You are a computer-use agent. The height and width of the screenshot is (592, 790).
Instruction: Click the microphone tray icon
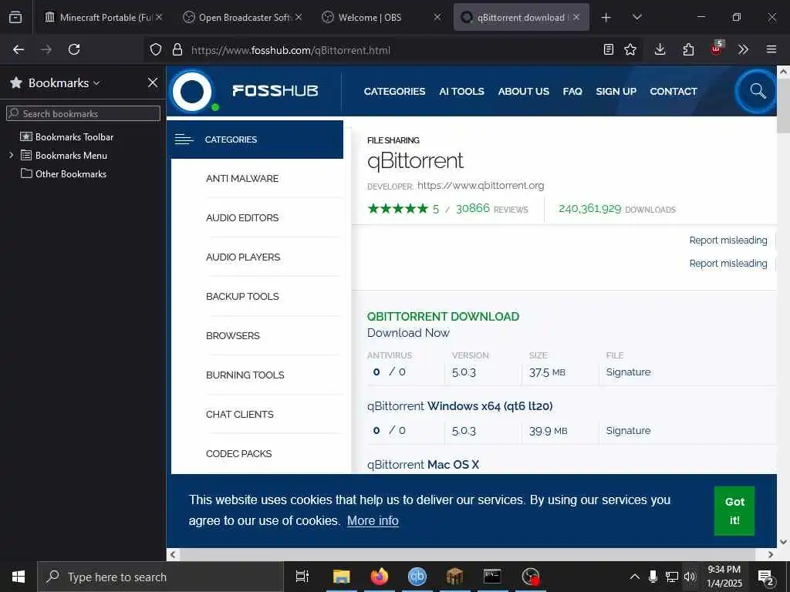pyautogui.click(x=653, y=577)
